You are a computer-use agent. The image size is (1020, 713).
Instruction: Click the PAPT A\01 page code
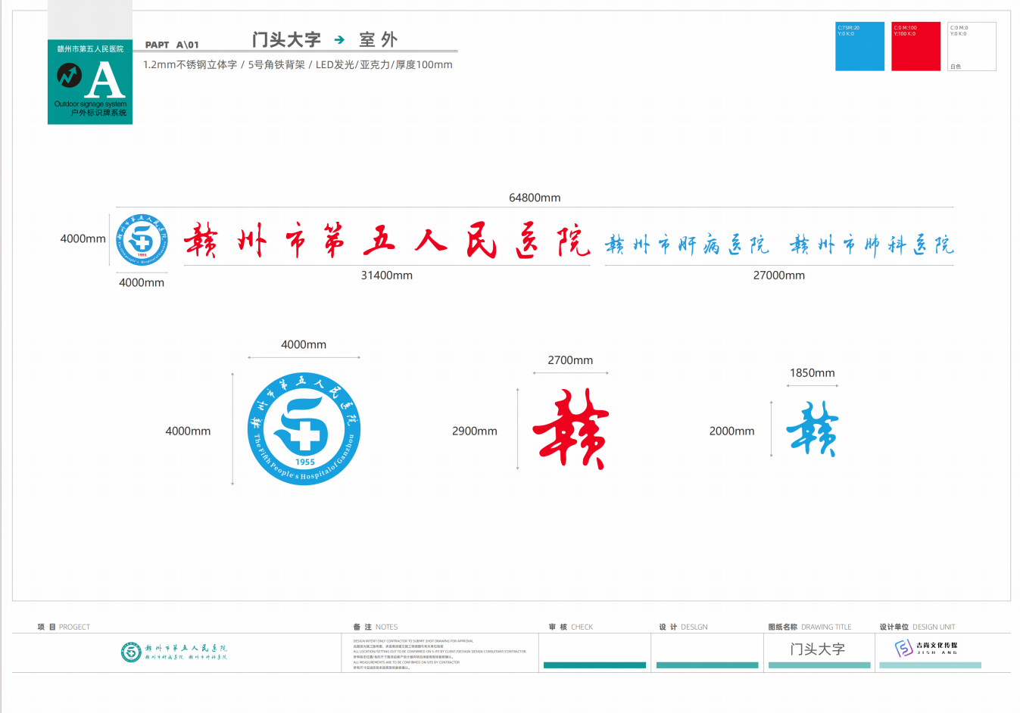(x=172, y=45)
